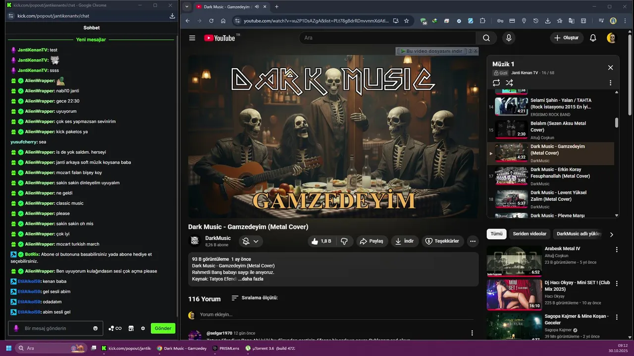The width and height of the screenshot is (634, 356).
Task: Open DarkMusic channel avatar
Action: point(195,241)
